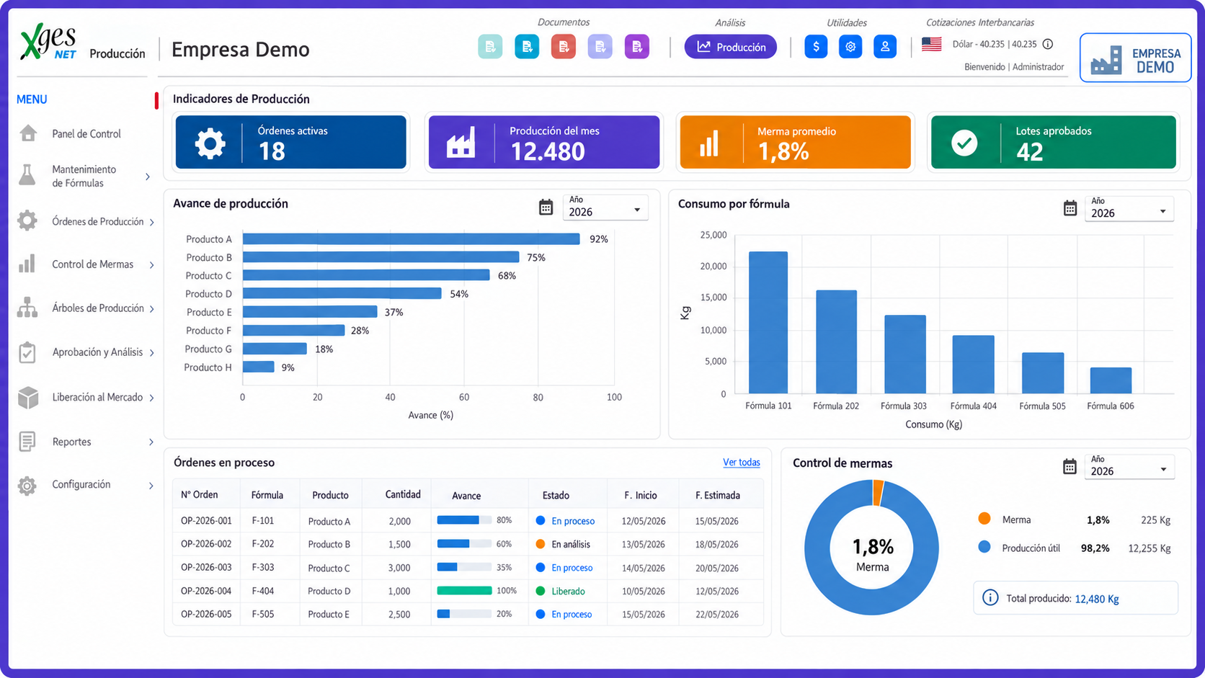
Task: Click order number OP-2026-003
Action: (x=206, y=567)
